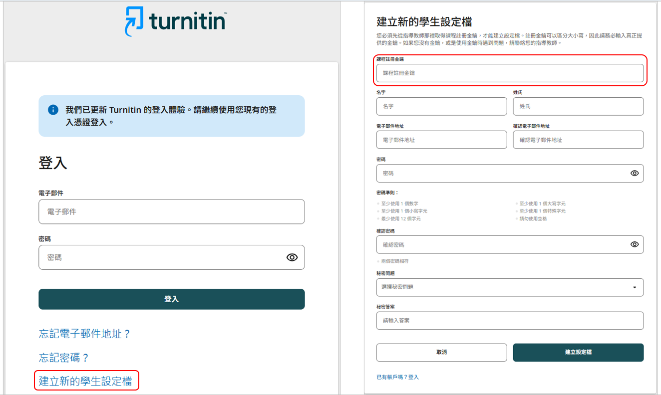Click the 請輸入答案 secret answer field

(510, 321)
